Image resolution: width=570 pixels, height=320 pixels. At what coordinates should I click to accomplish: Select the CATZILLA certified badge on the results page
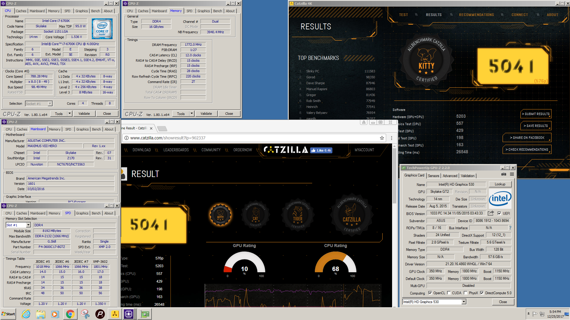point(351,215)
